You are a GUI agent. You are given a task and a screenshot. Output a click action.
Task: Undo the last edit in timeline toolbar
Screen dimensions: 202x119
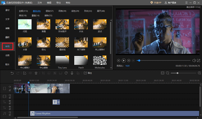12,73
